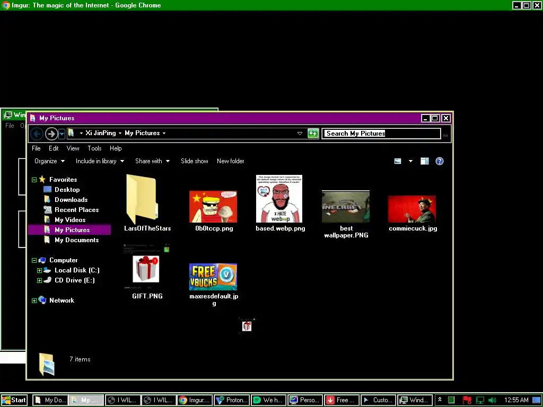Open Include in library dropdown
The width and height of the screenshot is (543, 407).
click(x=100, y=161)
